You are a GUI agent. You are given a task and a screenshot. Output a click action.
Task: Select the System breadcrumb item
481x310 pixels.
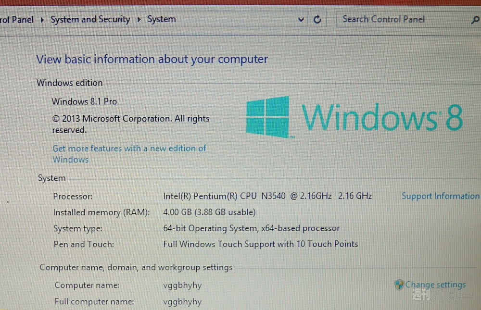pos(161,19)
